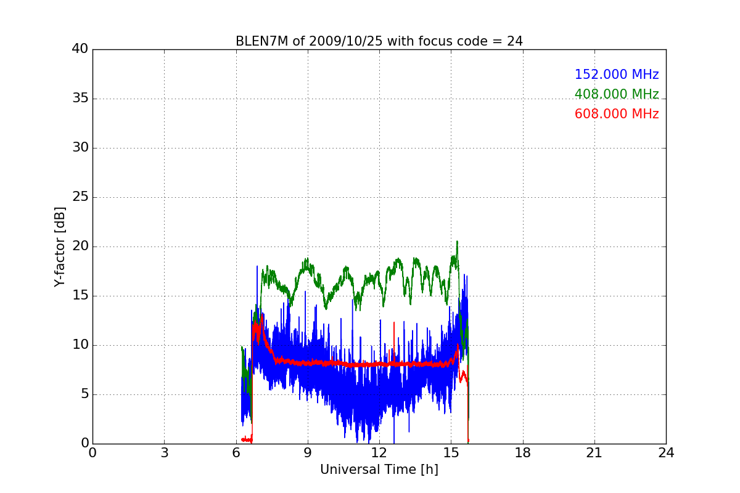
Task: Click y-axis tick label 5
Action: point(84,394)
